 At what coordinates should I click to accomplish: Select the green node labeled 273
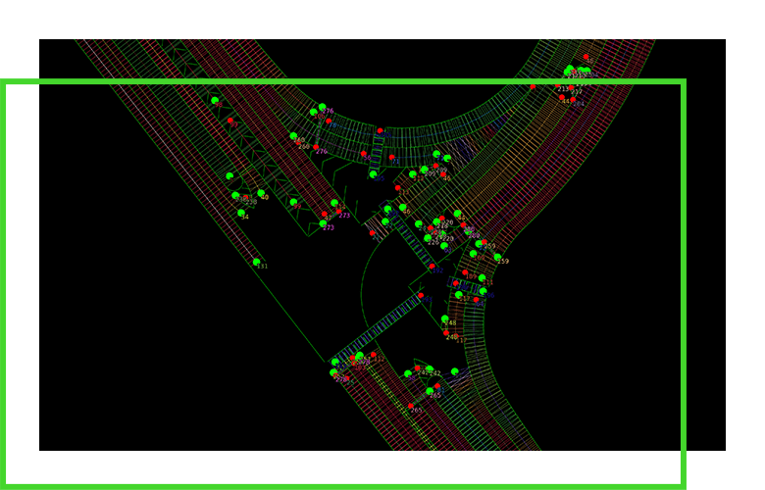(x=323, y=223)
